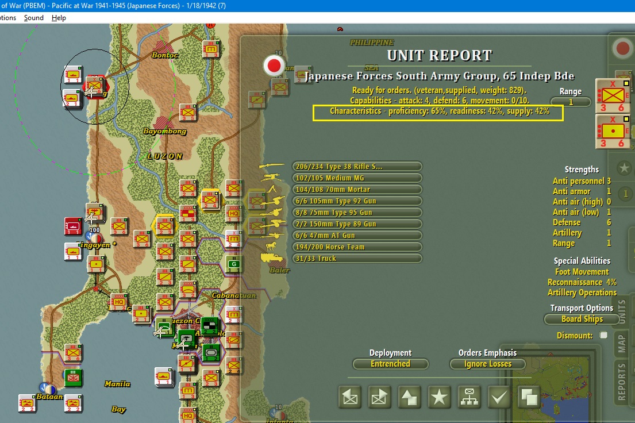Click the up-arrow square icon in toolbar
635x423 pixels.
(x=410, y=397)
